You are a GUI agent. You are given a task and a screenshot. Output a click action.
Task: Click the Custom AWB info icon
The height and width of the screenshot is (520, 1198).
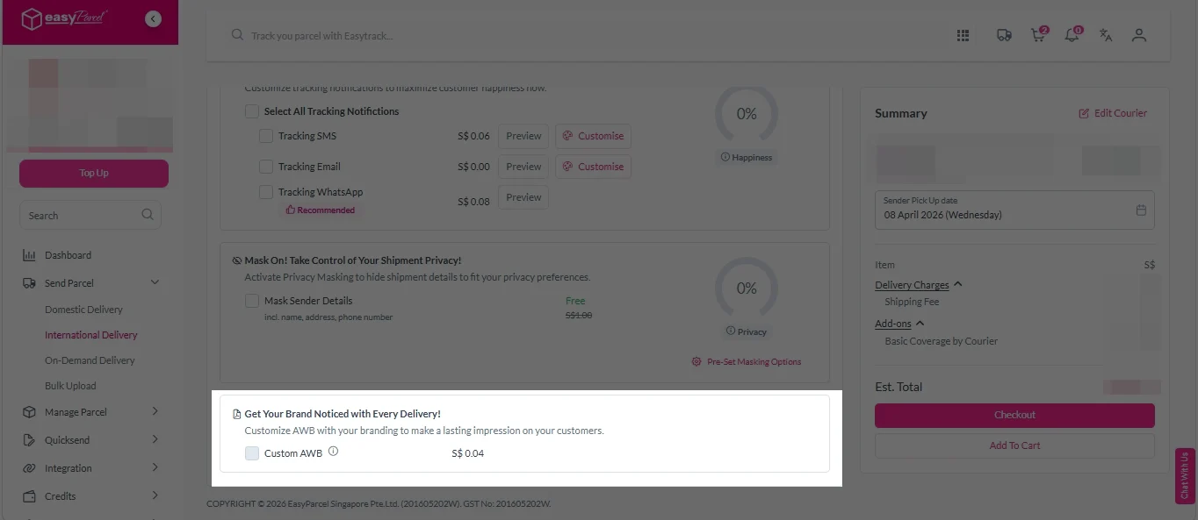click(333, 452)
